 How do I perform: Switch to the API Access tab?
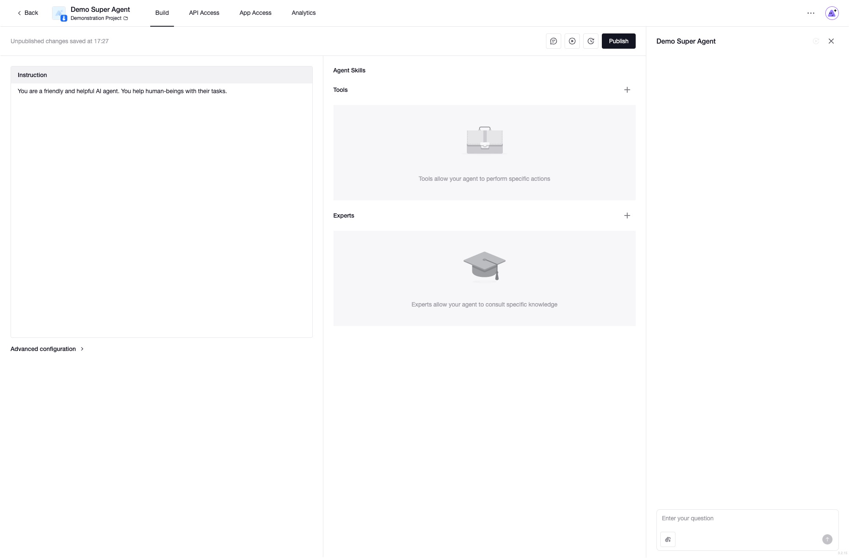pos(204,13)
